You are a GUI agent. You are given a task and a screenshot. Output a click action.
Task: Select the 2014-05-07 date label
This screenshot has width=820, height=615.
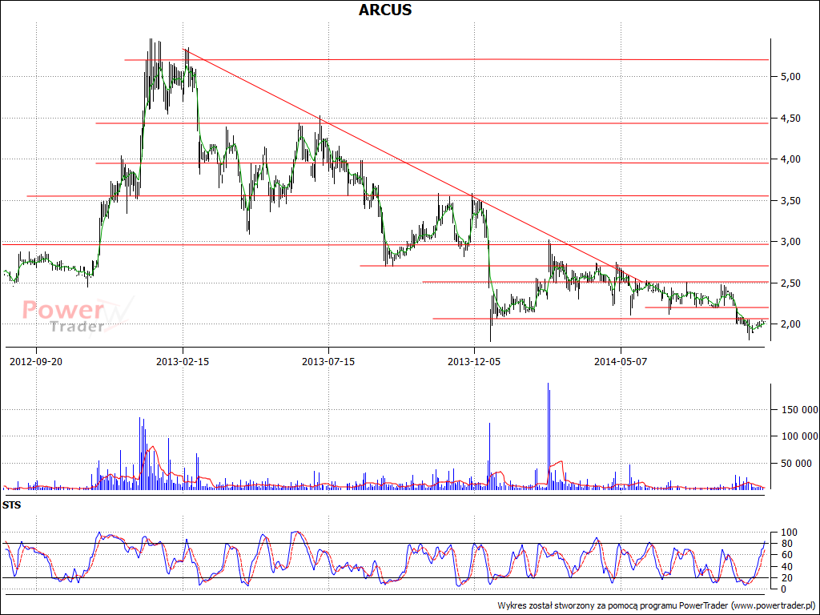click(x=621, y=361)
